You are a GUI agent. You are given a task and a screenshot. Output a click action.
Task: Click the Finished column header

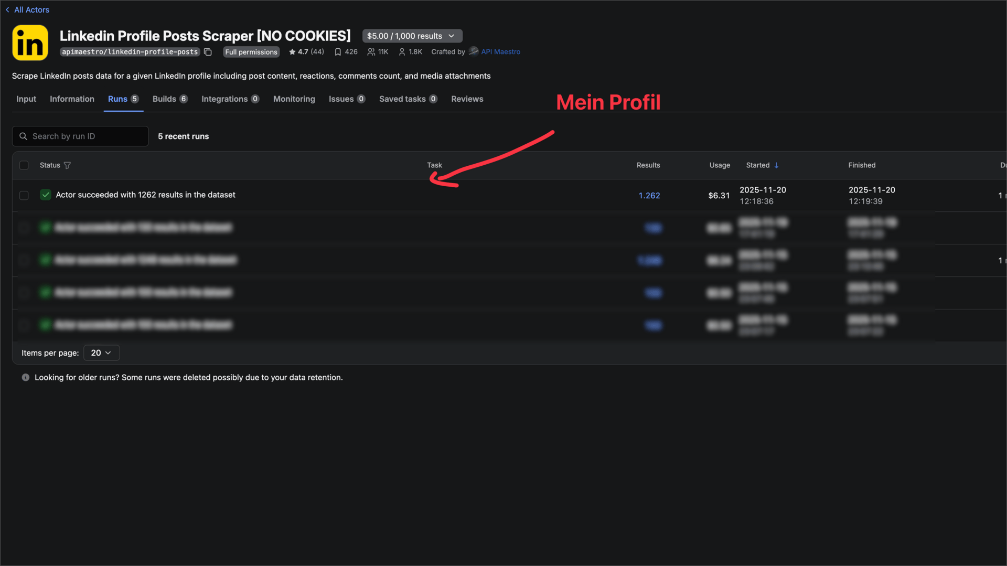tap(862, 165)
